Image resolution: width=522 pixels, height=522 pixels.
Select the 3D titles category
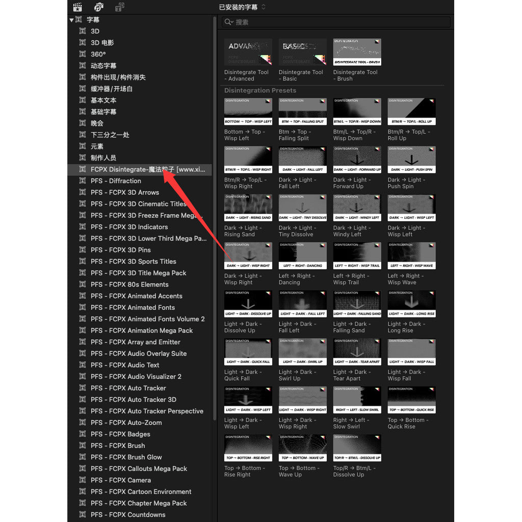[140, 31]
